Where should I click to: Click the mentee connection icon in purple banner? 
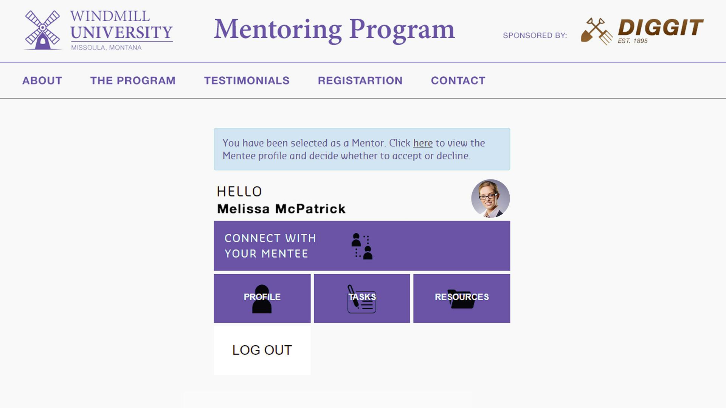tap(361, 246)
